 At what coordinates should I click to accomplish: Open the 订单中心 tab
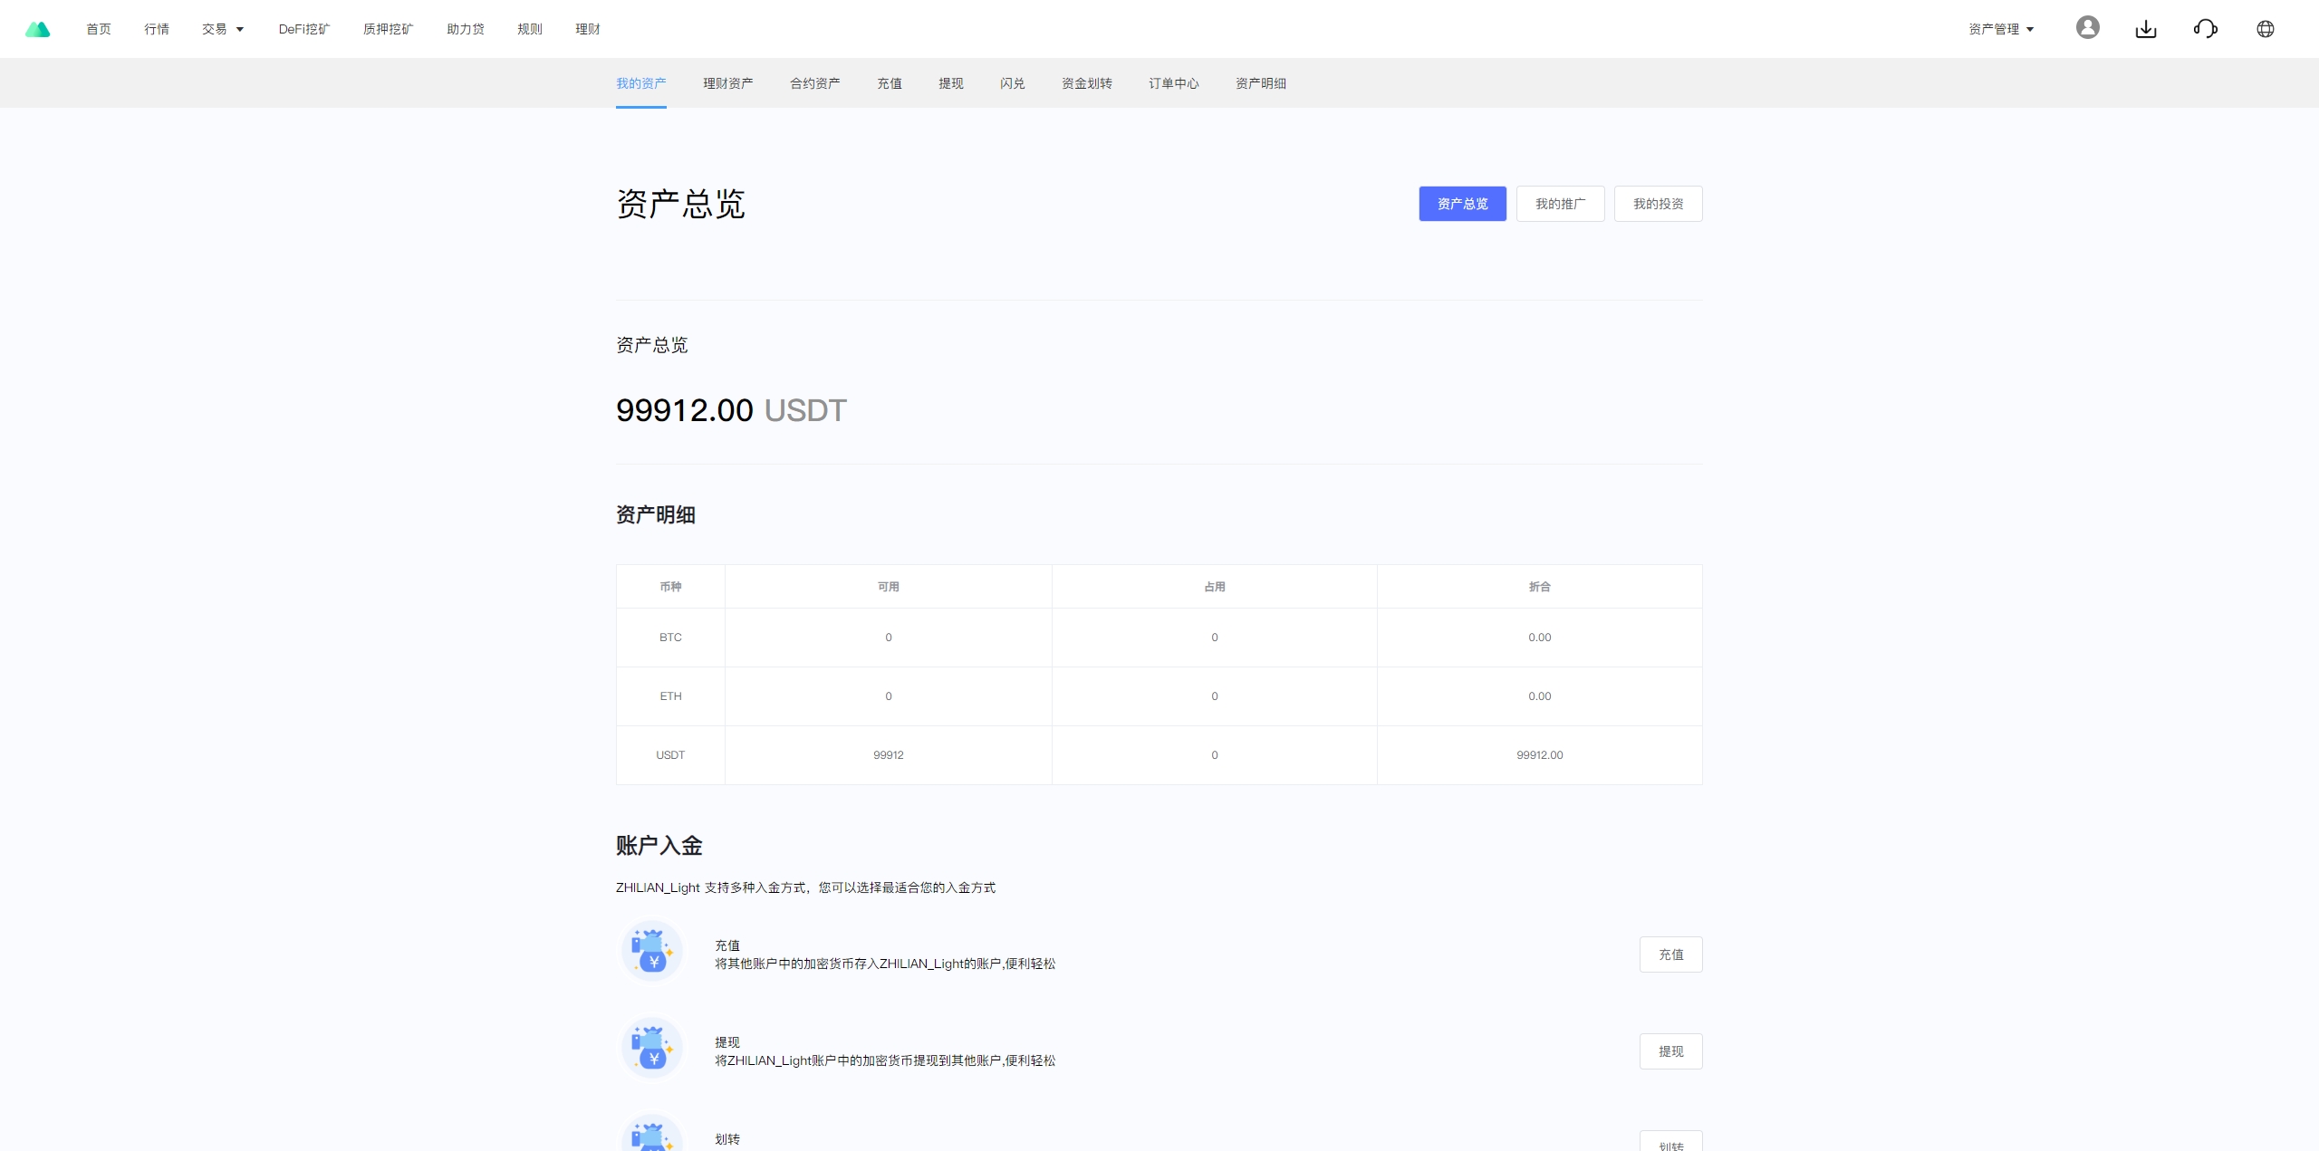tap(1173, 83)
